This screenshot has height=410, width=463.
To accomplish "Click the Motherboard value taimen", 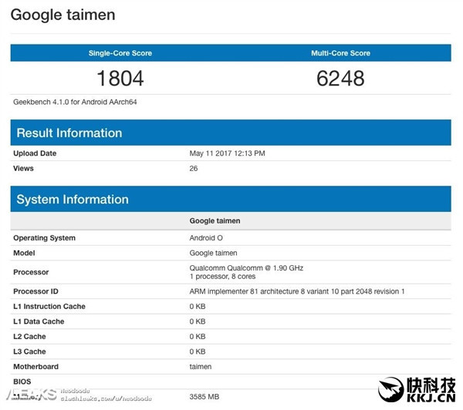I will pos(200,367).
